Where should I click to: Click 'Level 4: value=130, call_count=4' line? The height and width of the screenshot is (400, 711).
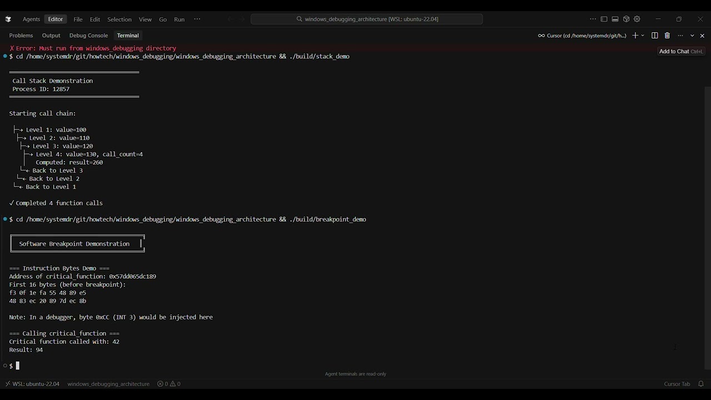click(89, 154)
